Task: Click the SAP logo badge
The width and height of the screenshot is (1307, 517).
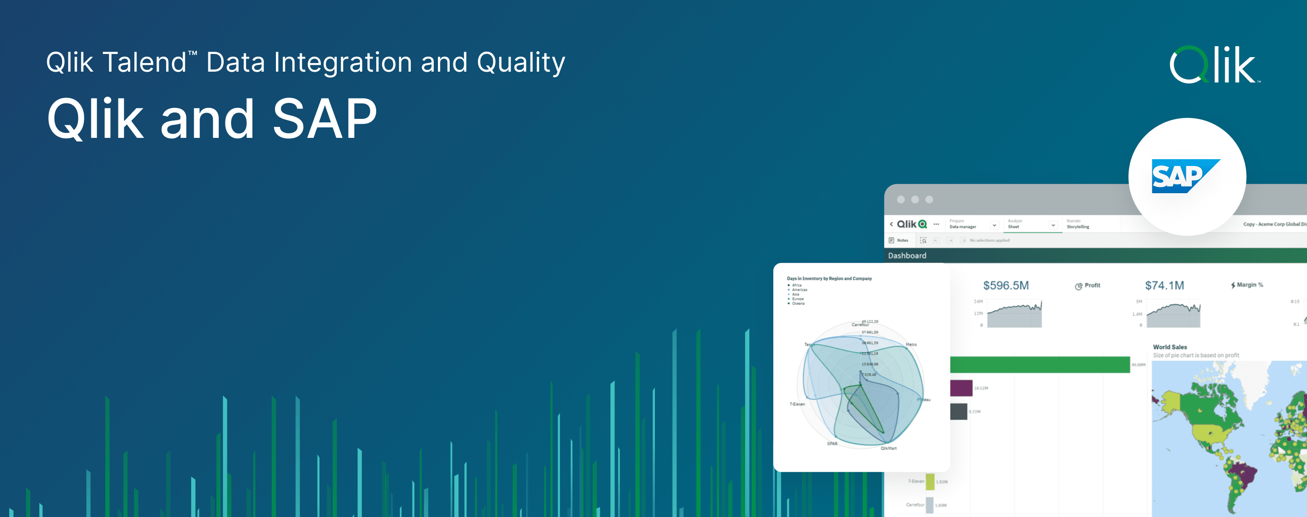Action: click(x=1187, y=176)
